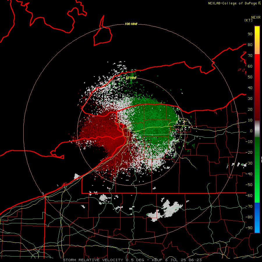
Task: Click the 20 value on the velocity scale
Action: [250, 109]
